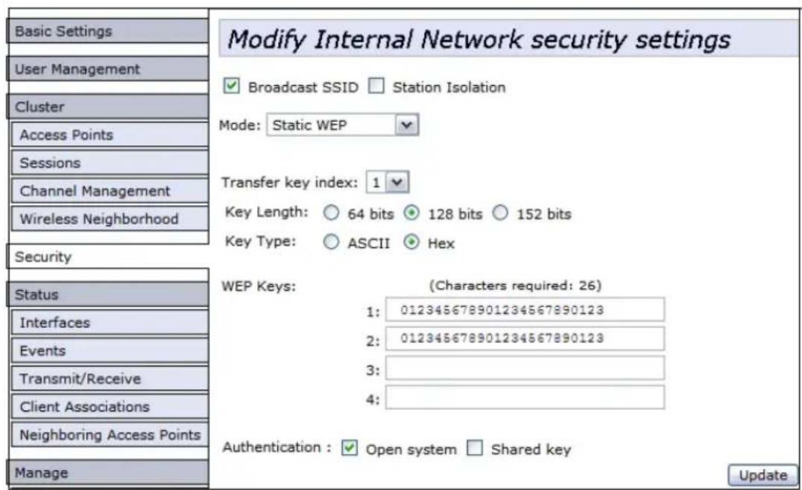Click WEP key 2 input field
The image size is (802, 490).
click(525, 339)
